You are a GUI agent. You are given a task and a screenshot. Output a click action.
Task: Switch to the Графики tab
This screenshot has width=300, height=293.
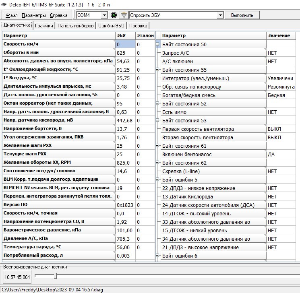tap(44, 26)
